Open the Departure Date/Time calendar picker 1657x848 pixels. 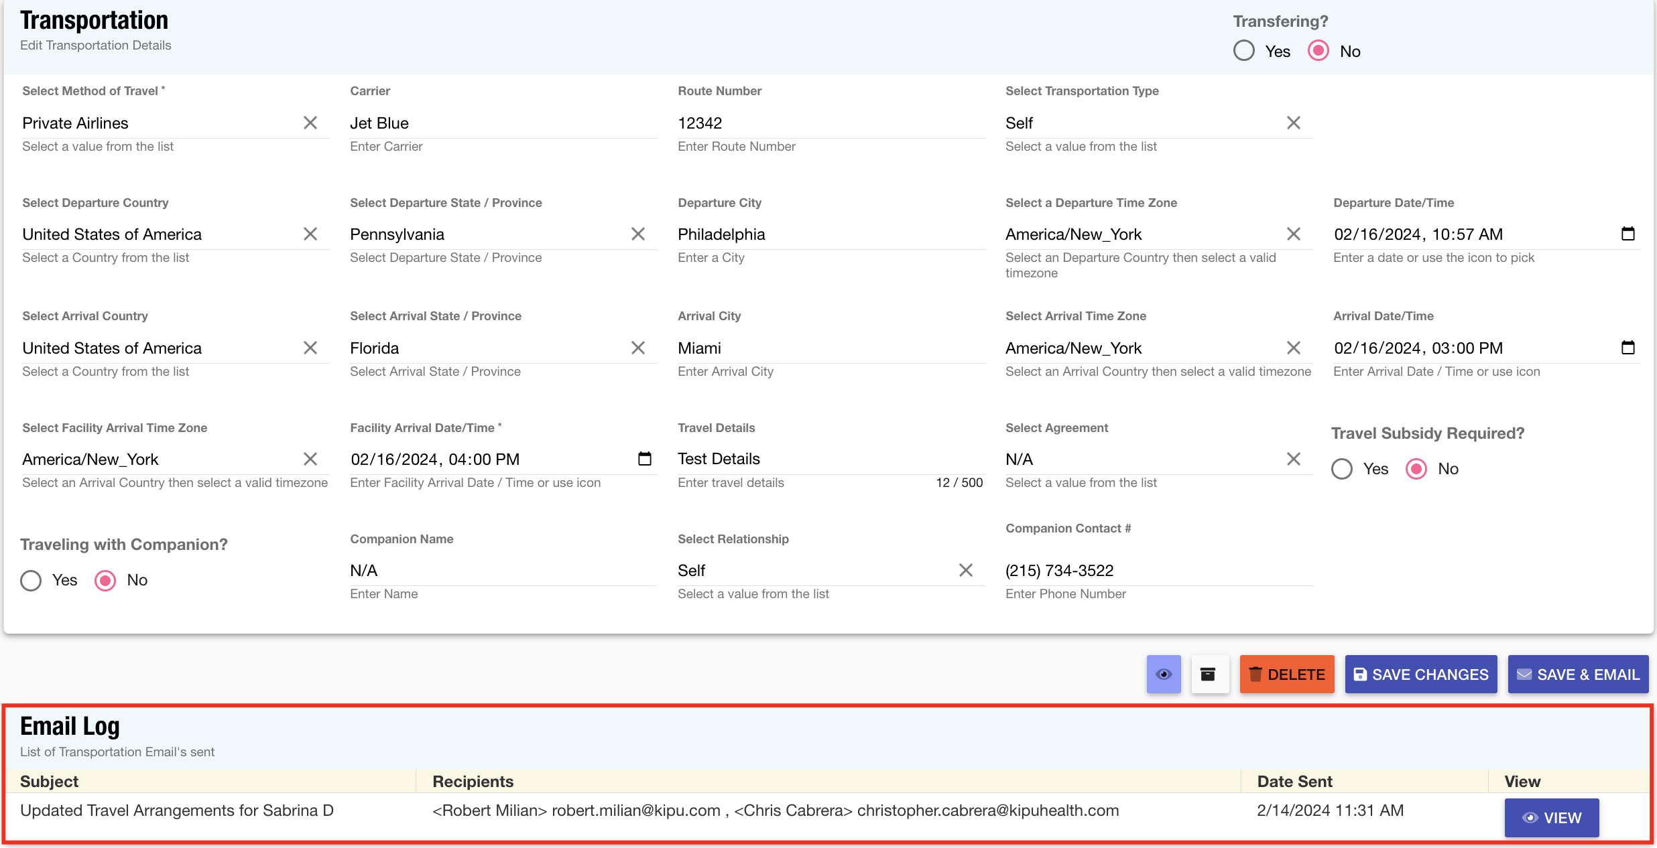[1628, 233]
